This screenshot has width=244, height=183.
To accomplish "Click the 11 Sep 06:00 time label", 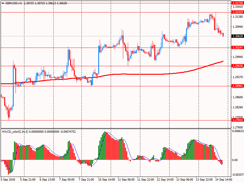I will (x=126, y=180).
